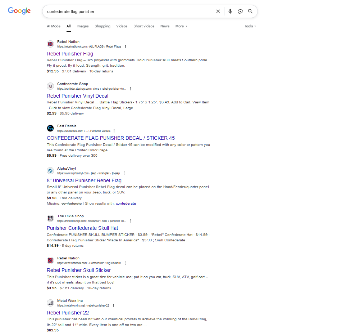Expand the More dropdown menu
360x335 pixels.
[x=181, y=26]
